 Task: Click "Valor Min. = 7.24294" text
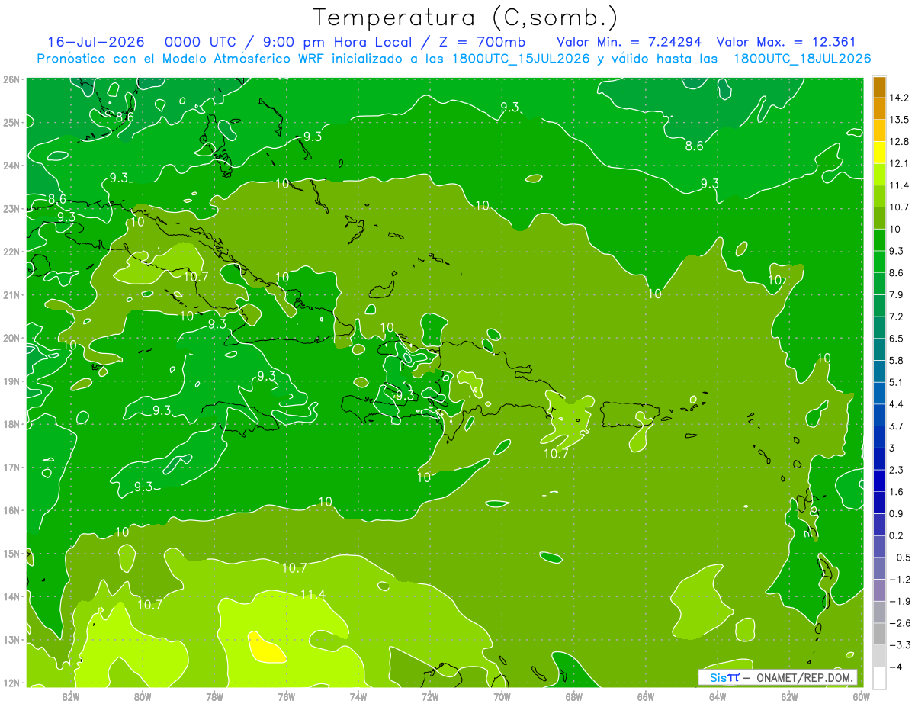click(629, 42)
